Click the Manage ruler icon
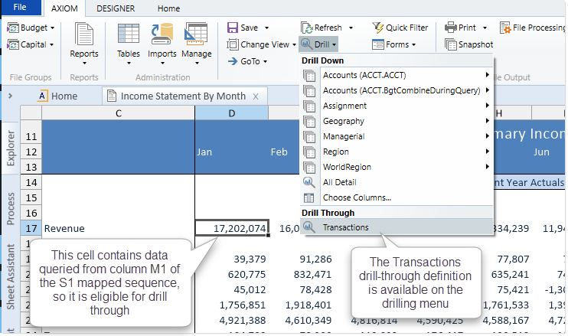 coord(196,34)
